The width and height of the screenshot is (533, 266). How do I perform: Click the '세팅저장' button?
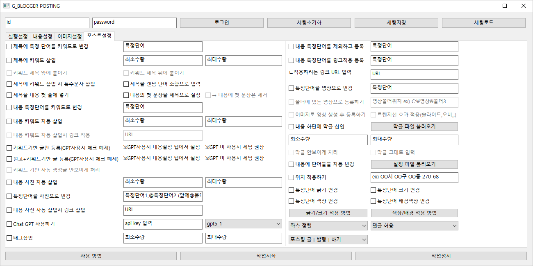click(396, 23)
